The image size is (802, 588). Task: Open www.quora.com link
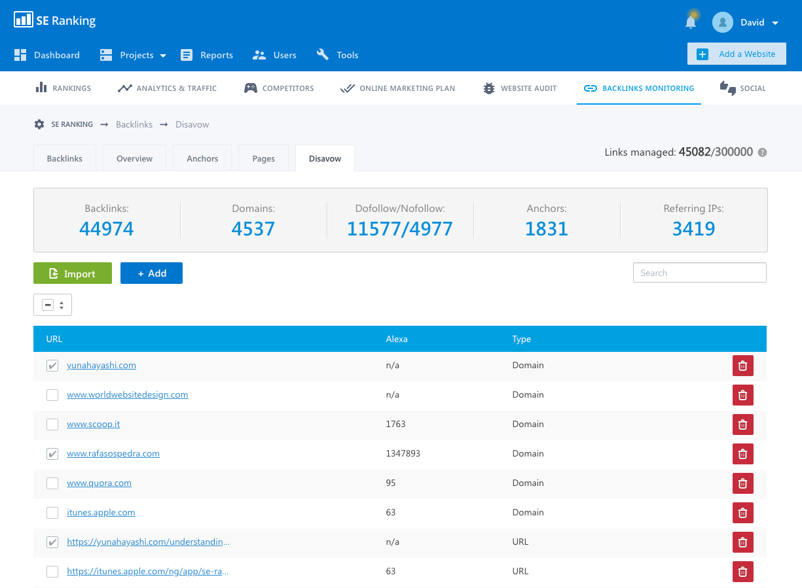point(99,483)
